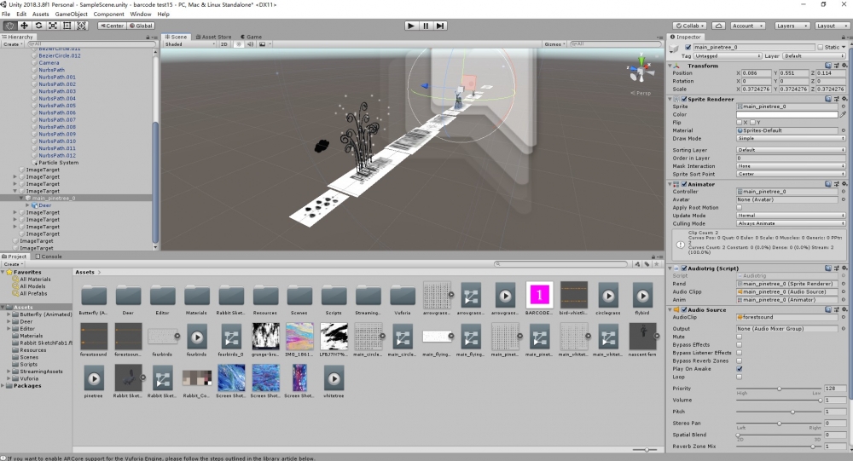853x461 pixels.
Task: Open the Collab dropdown
Action: (x=690, y=26)
